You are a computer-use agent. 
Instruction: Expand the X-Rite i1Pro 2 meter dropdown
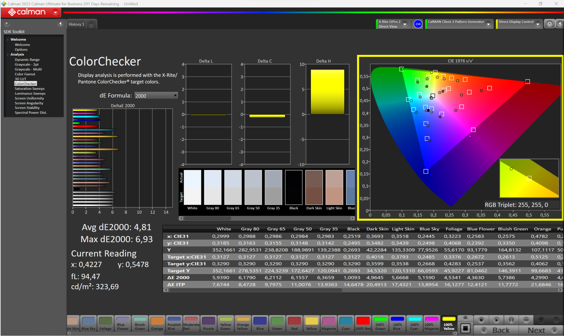click(405, 24)
